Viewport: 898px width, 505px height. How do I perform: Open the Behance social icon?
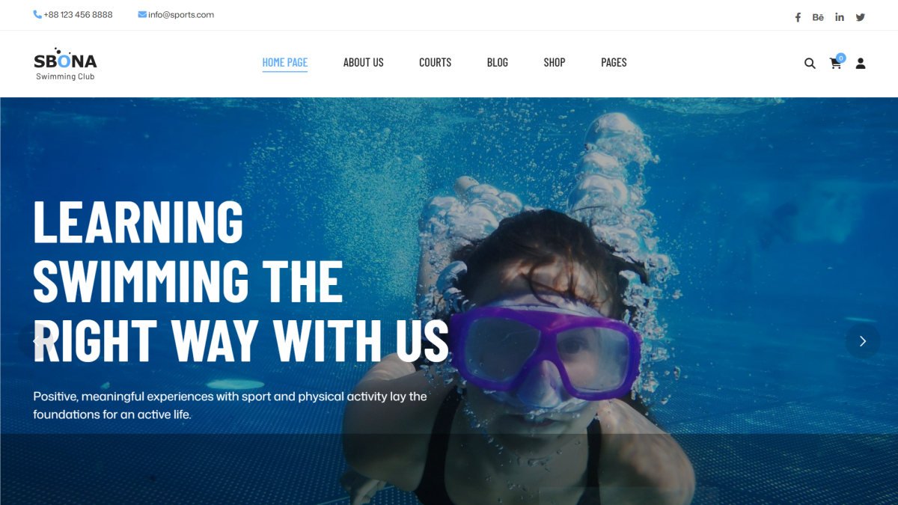818,17
